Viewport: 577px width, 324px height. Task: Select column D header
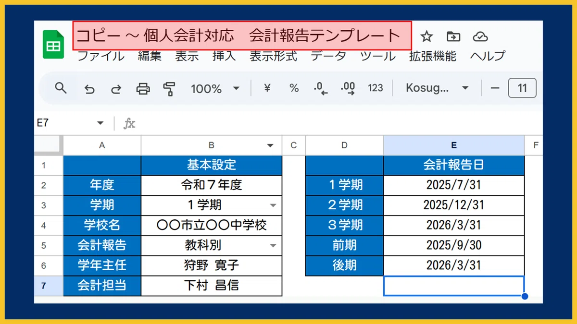pyautogui.click(x=344, y=145)
